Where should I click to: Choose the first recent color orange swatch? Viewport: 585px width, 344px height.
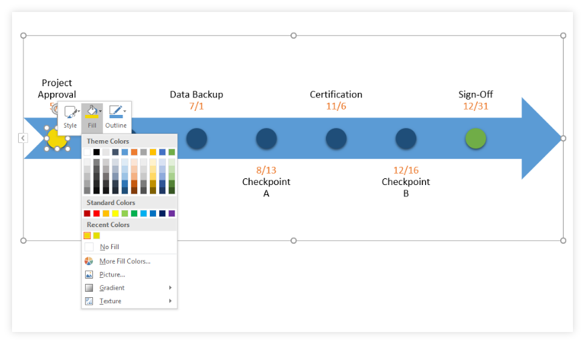[87, 236]
